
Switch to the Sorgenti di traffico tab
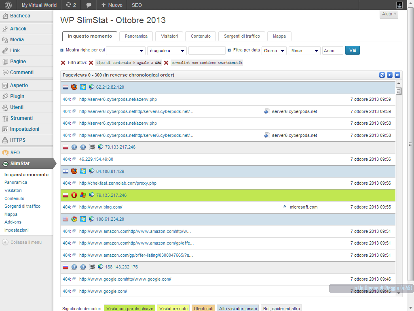242,36
